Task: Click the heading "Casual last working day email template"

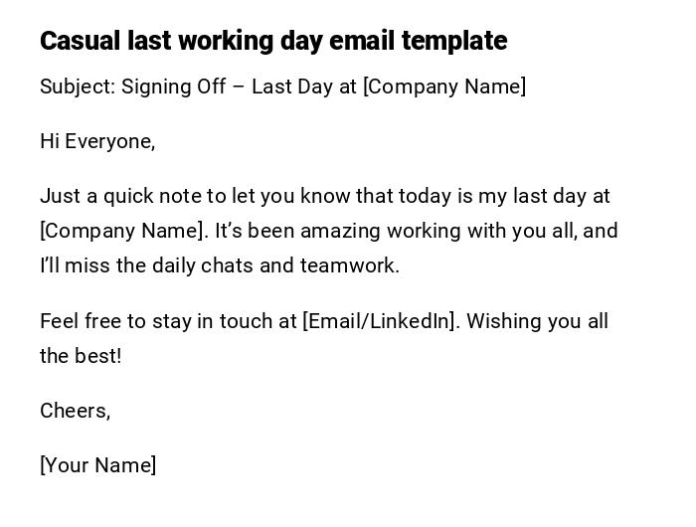Action: 273,41
